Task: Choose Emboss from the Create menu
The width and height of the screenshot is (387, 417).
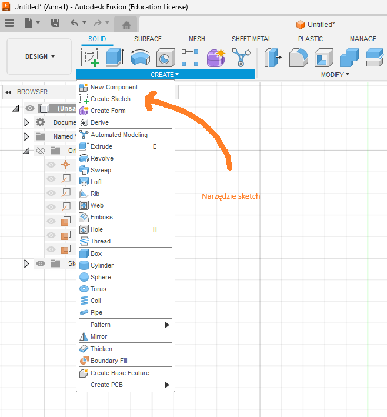Action: [125, 217]
